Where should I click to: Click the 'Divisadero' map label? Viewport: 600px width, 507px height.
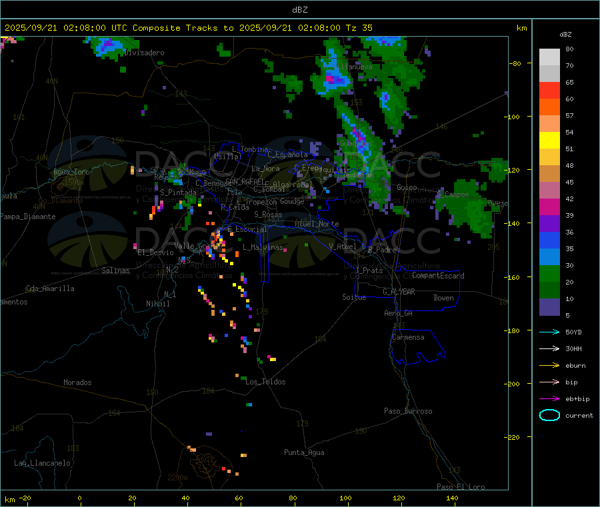coord(145,53)
